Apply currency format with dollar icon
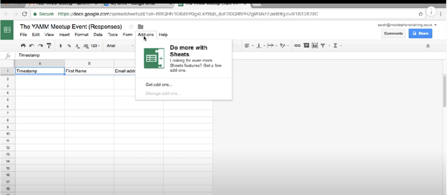 [61, 46]
